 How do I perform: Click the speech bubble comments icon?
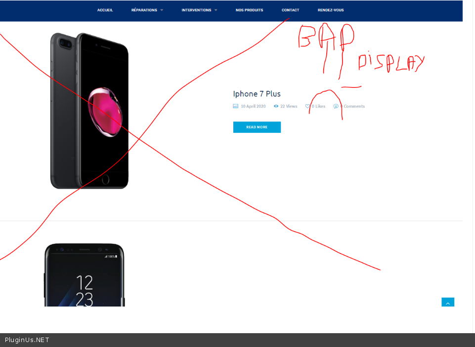(x=336, y=106)
